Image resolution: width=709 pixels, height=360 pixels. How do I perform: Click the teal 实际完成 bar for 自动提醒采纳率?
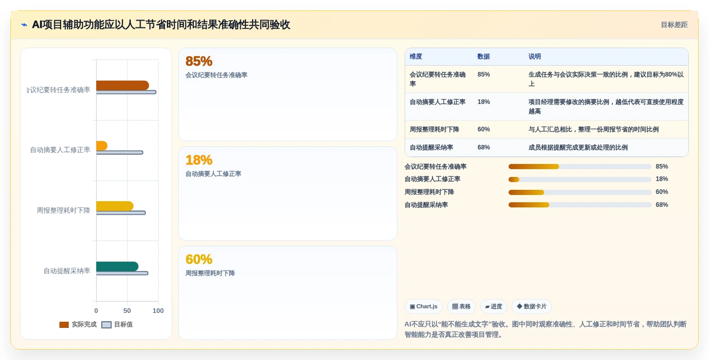click(x=117, y=266)
